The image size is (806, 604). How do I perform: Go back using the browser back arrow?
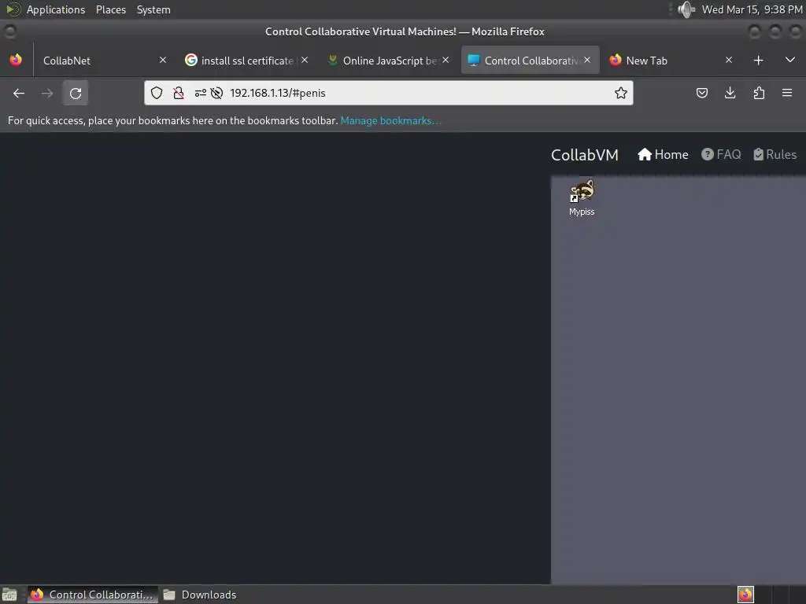pos(19,93)
